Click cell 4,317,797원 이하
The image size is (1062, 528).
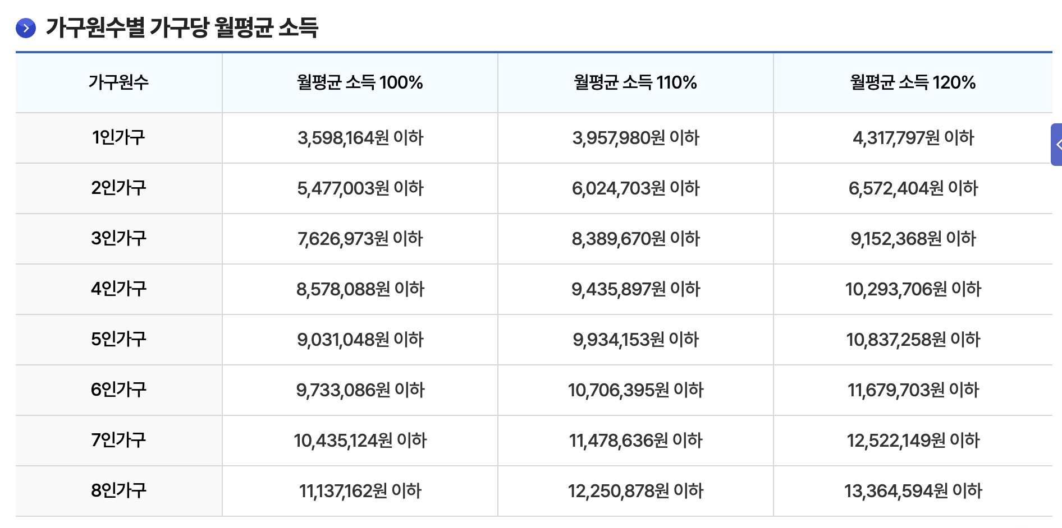click(913, 138)
